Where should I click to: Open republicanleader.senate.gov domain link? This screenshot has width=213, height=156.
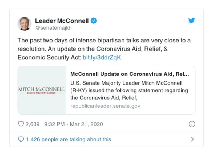pos(105,106)
